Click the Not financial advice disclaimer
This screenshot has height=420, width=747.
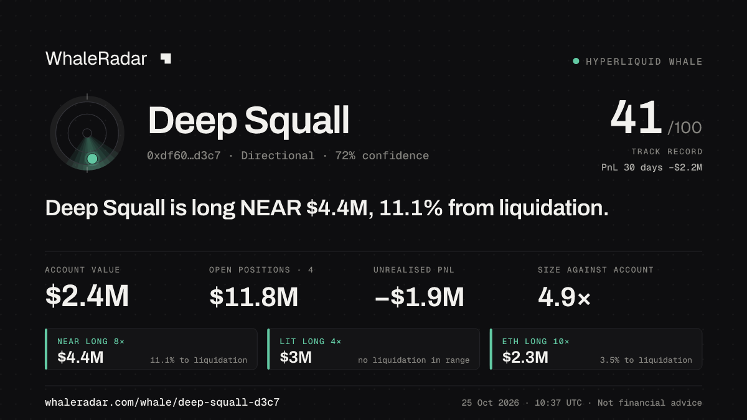click(x=650, y=403)
